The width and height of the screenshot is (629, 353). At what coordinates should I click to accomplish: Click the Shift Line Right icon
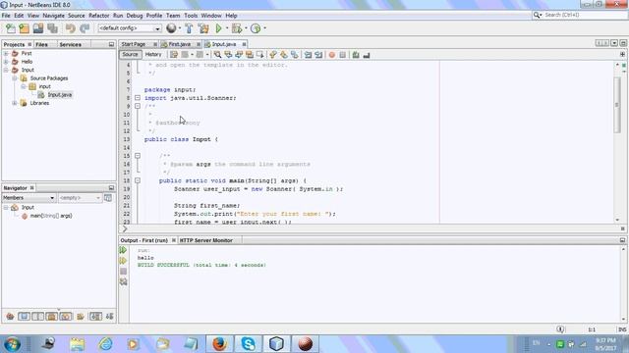(x=318, y=55)
